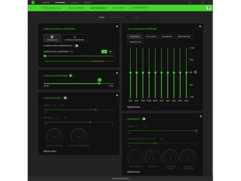This screenshot has width=241, height=181.
Task: Click the Ganancia knob in compressor
Action: coord(153,157)
